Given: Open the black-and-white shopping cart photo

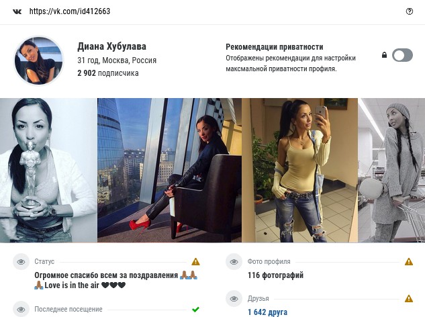Looking at the screenshot, I should coord(391,171).
